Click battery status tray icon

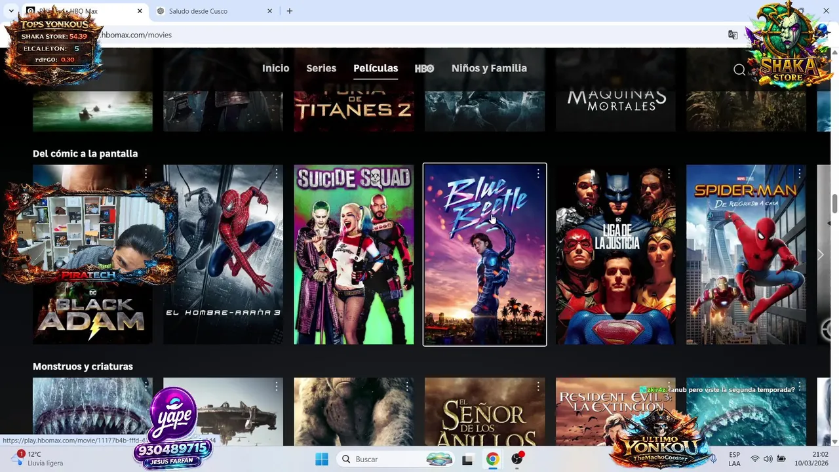(781, 459)
